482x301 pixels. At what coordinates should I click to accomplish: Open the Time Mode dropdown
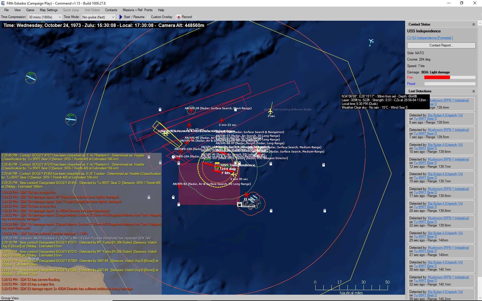click(98, 17)
